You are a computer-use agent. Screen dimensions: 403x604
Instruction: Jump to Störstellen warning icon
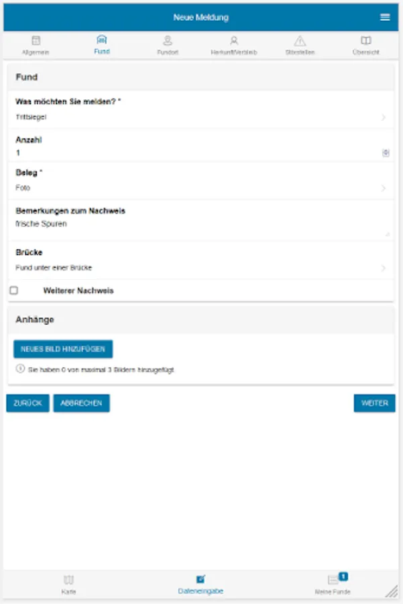[300, 40]
